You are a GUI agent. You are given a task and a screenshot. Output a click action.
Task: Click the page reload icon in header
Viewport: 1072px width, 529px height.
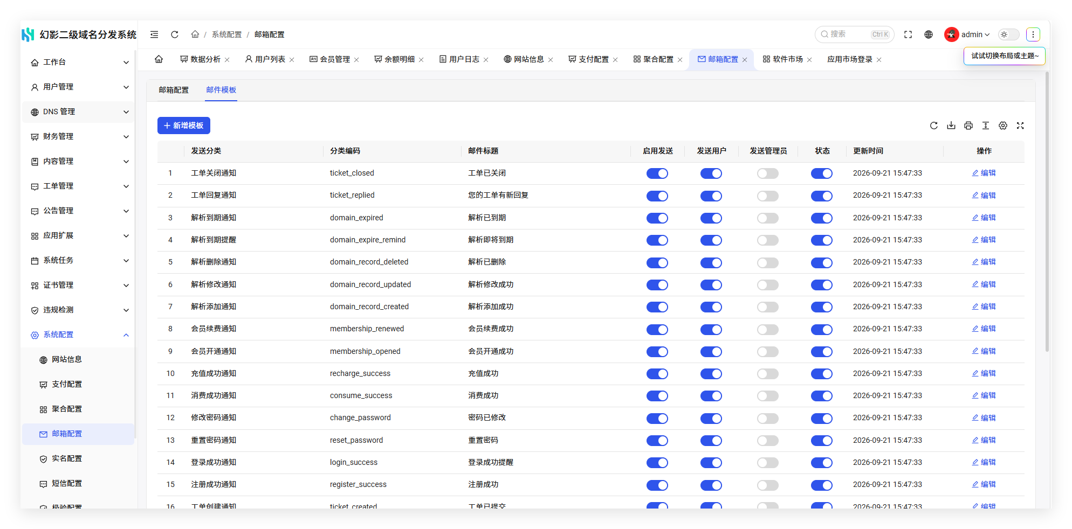click(x=175, y=34)
